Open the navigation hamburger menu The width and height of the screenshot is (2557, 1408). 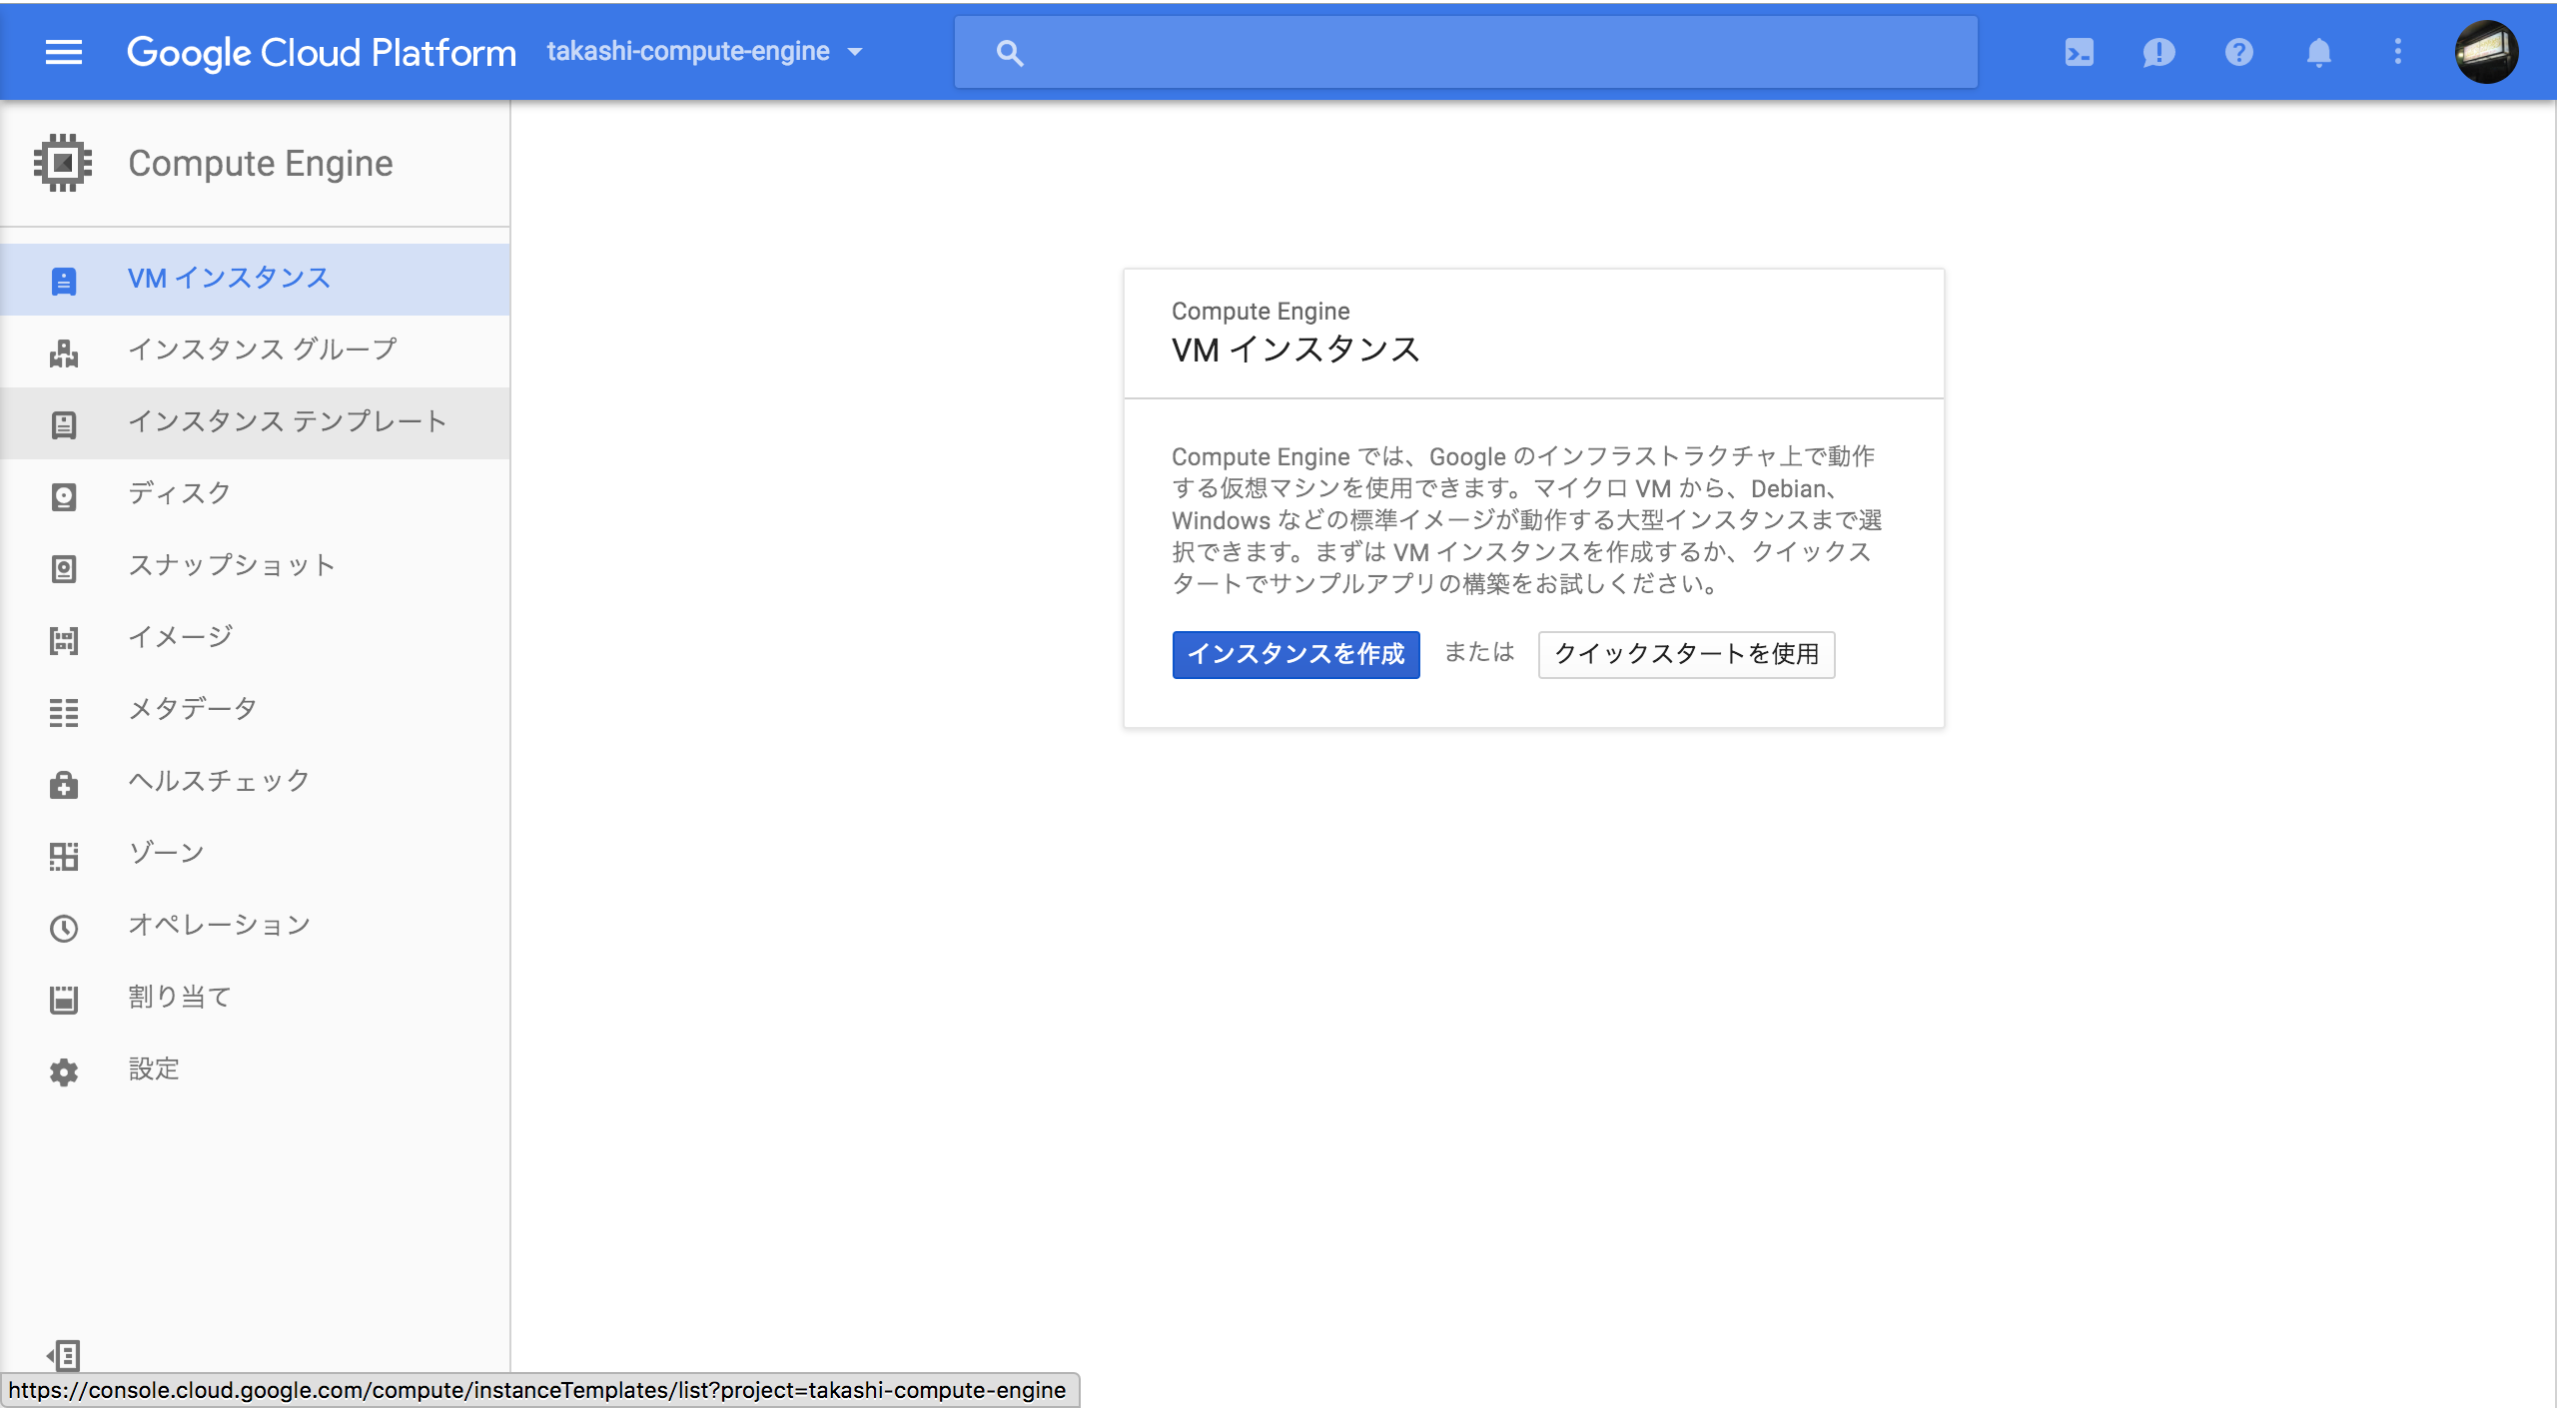pyautogui.click(x=63, y=52)
